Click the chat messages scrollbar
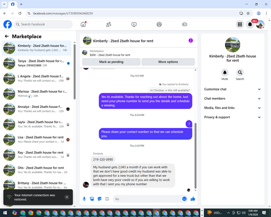271x217 pixels. [x=196, y=156]
